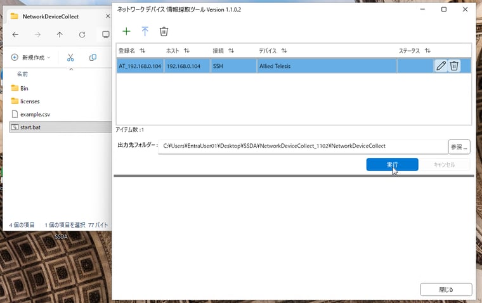
Task: Click the AT_192.168.0.104 registered name cell
Action: pos(140,66)
